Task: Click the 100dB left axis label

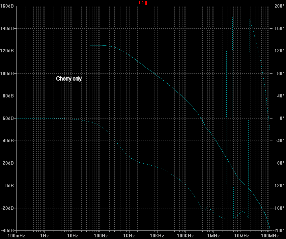Action: tap(7, 73)
